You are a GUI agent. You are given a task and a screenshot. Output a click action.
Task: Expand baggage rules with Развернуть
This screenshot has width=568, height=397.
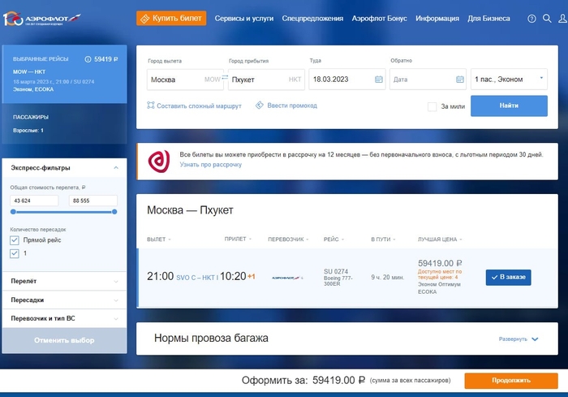pyautogui.click(x=519, y=339)
